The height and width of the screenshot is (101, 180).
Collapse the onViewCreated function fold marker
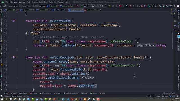click(17, 57)
